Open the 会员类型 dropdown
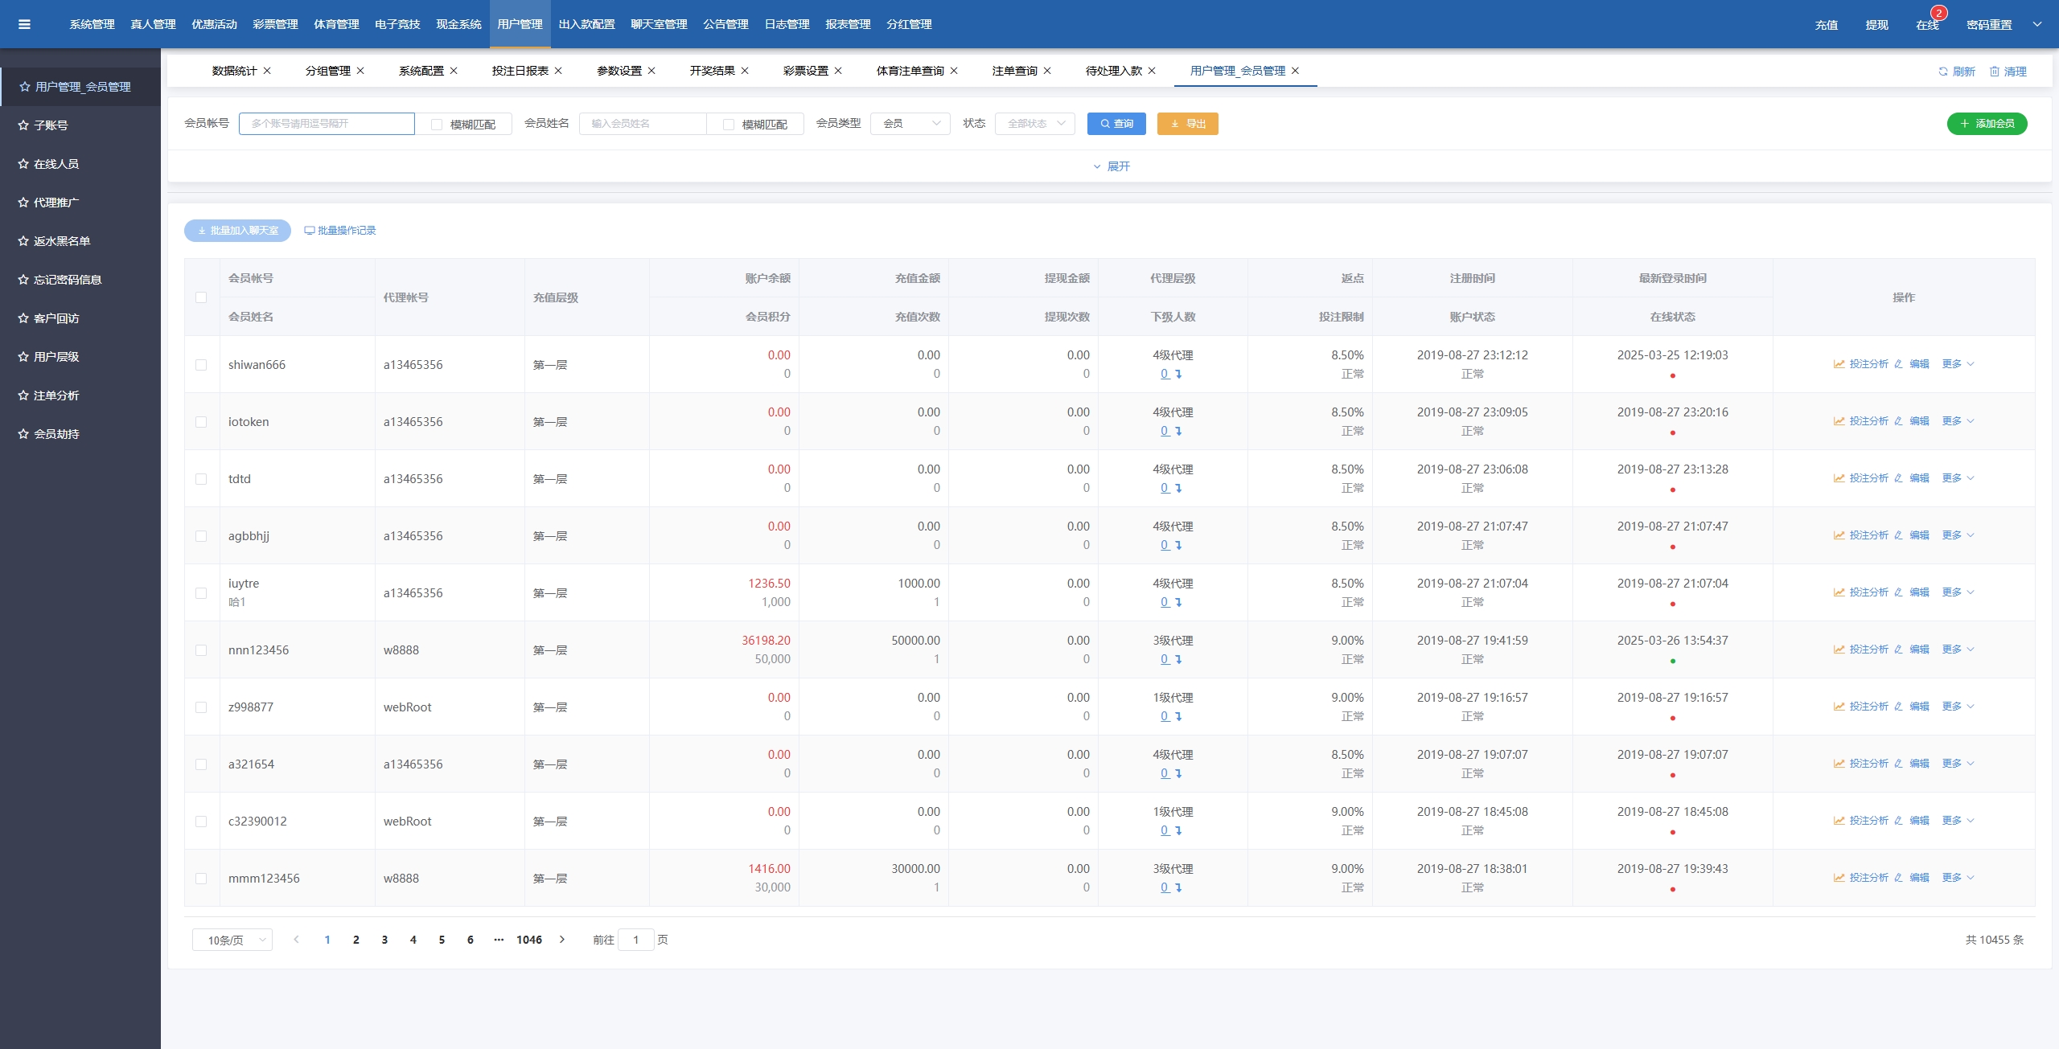The width and height of the screenshot is (2059, 1049). click(910, 124)
